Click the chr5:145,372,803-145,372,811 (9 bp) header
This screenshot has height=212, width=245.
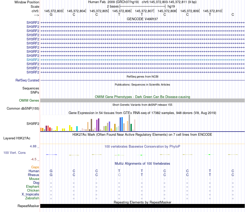(169, 2)
